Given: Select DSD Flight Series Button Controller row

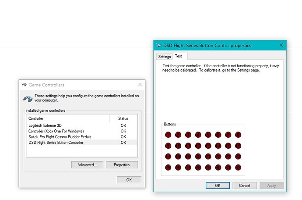Looking at the screenshot, I should (56, 143).
